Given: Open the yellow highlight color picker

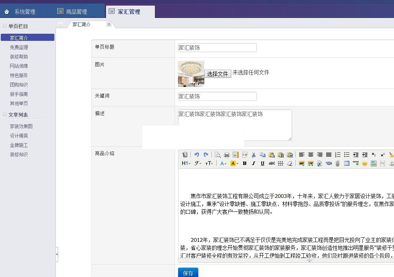Looking at the screenshot, I should [x=234, y=163].
